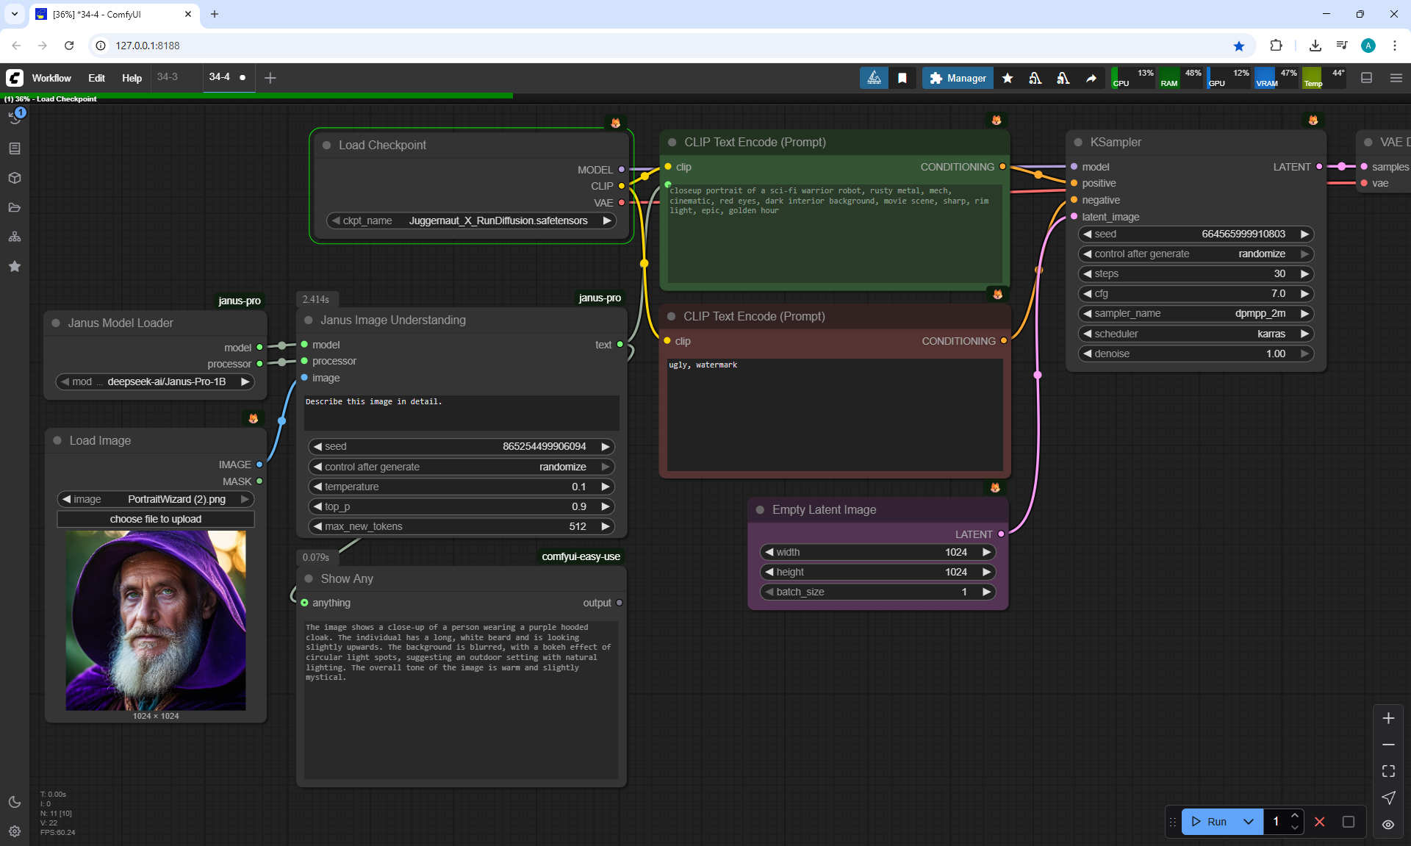The height and width of the screenshot is (846, 1411).
Task: Toggle link visibility eye icon
Action: [x=1388, y=825]
